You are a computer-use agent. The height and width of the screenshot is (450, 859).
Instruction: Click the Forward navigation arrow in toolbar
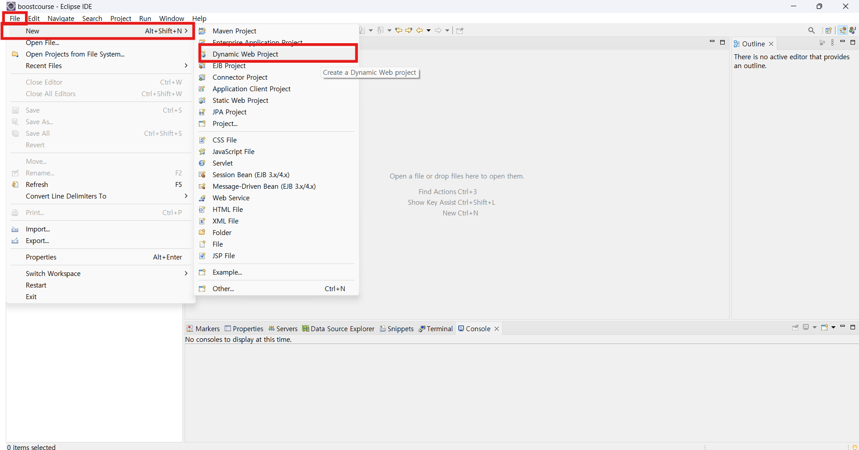[438, 30]
